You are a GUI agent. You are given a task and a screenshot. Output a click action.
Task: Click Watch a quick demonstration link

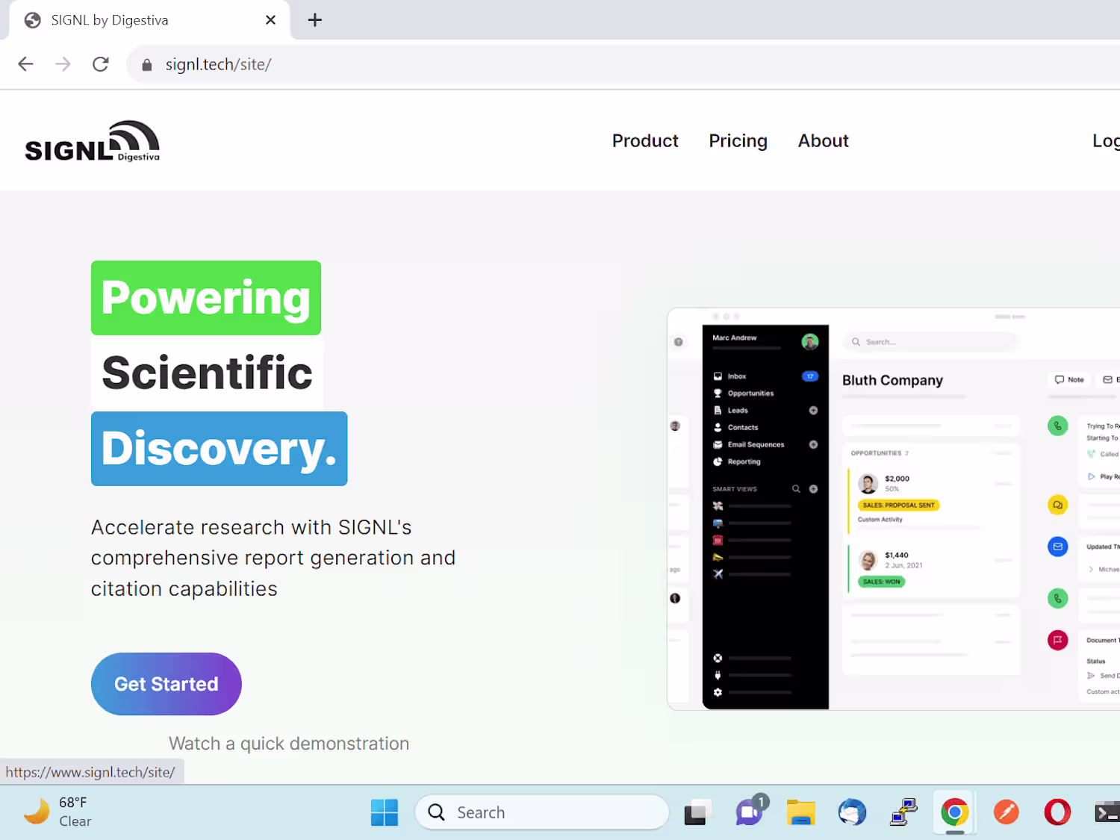click(289, 744)
